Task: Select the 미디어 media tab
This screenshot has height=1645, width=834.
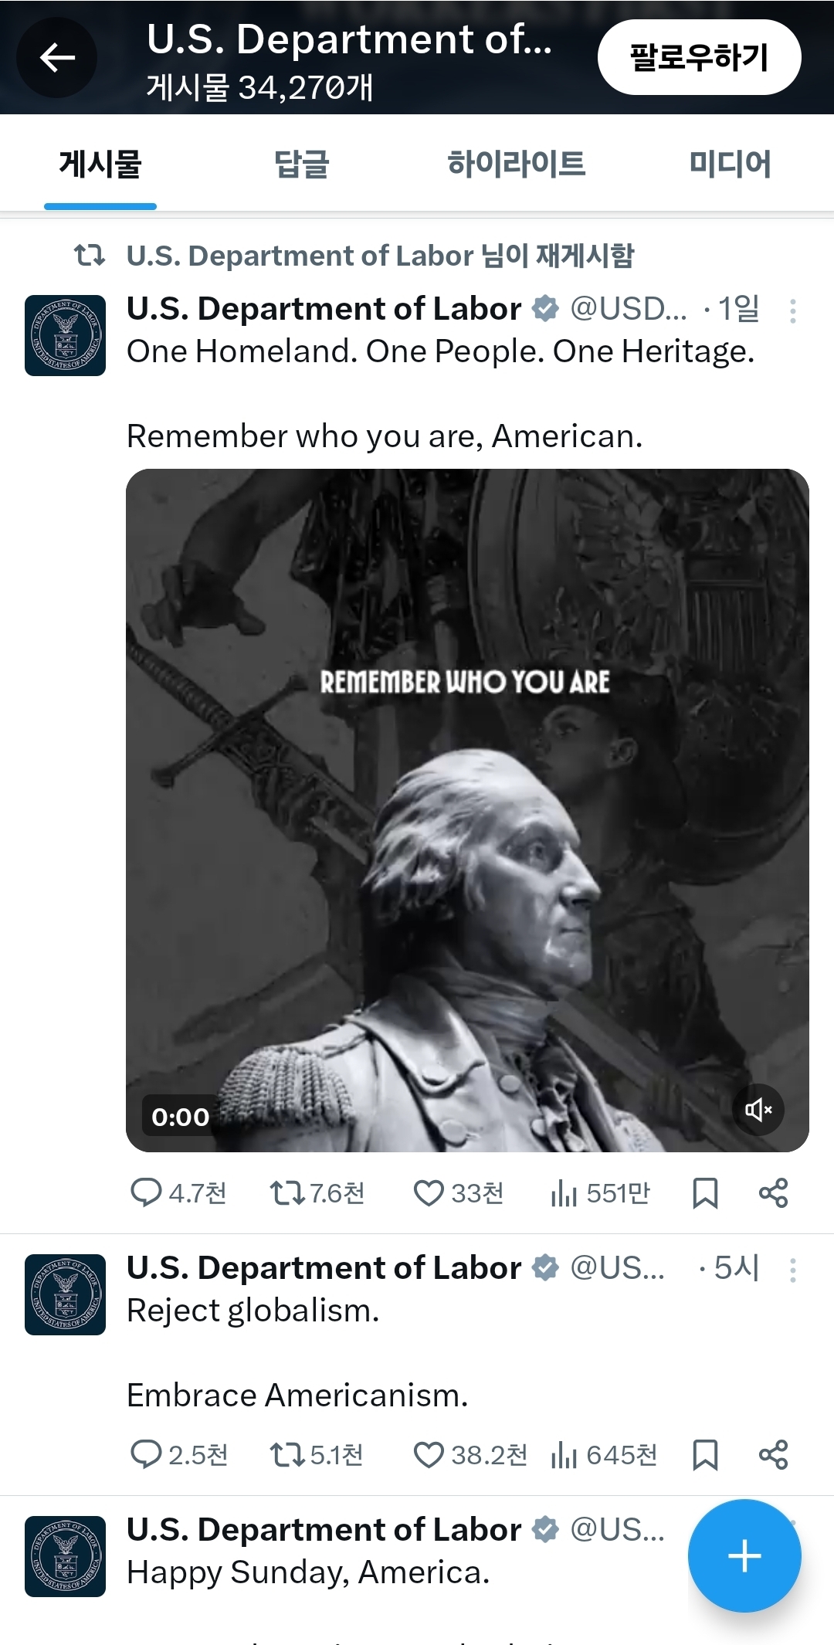Action: pyautogui.click(x=730, y=164)
